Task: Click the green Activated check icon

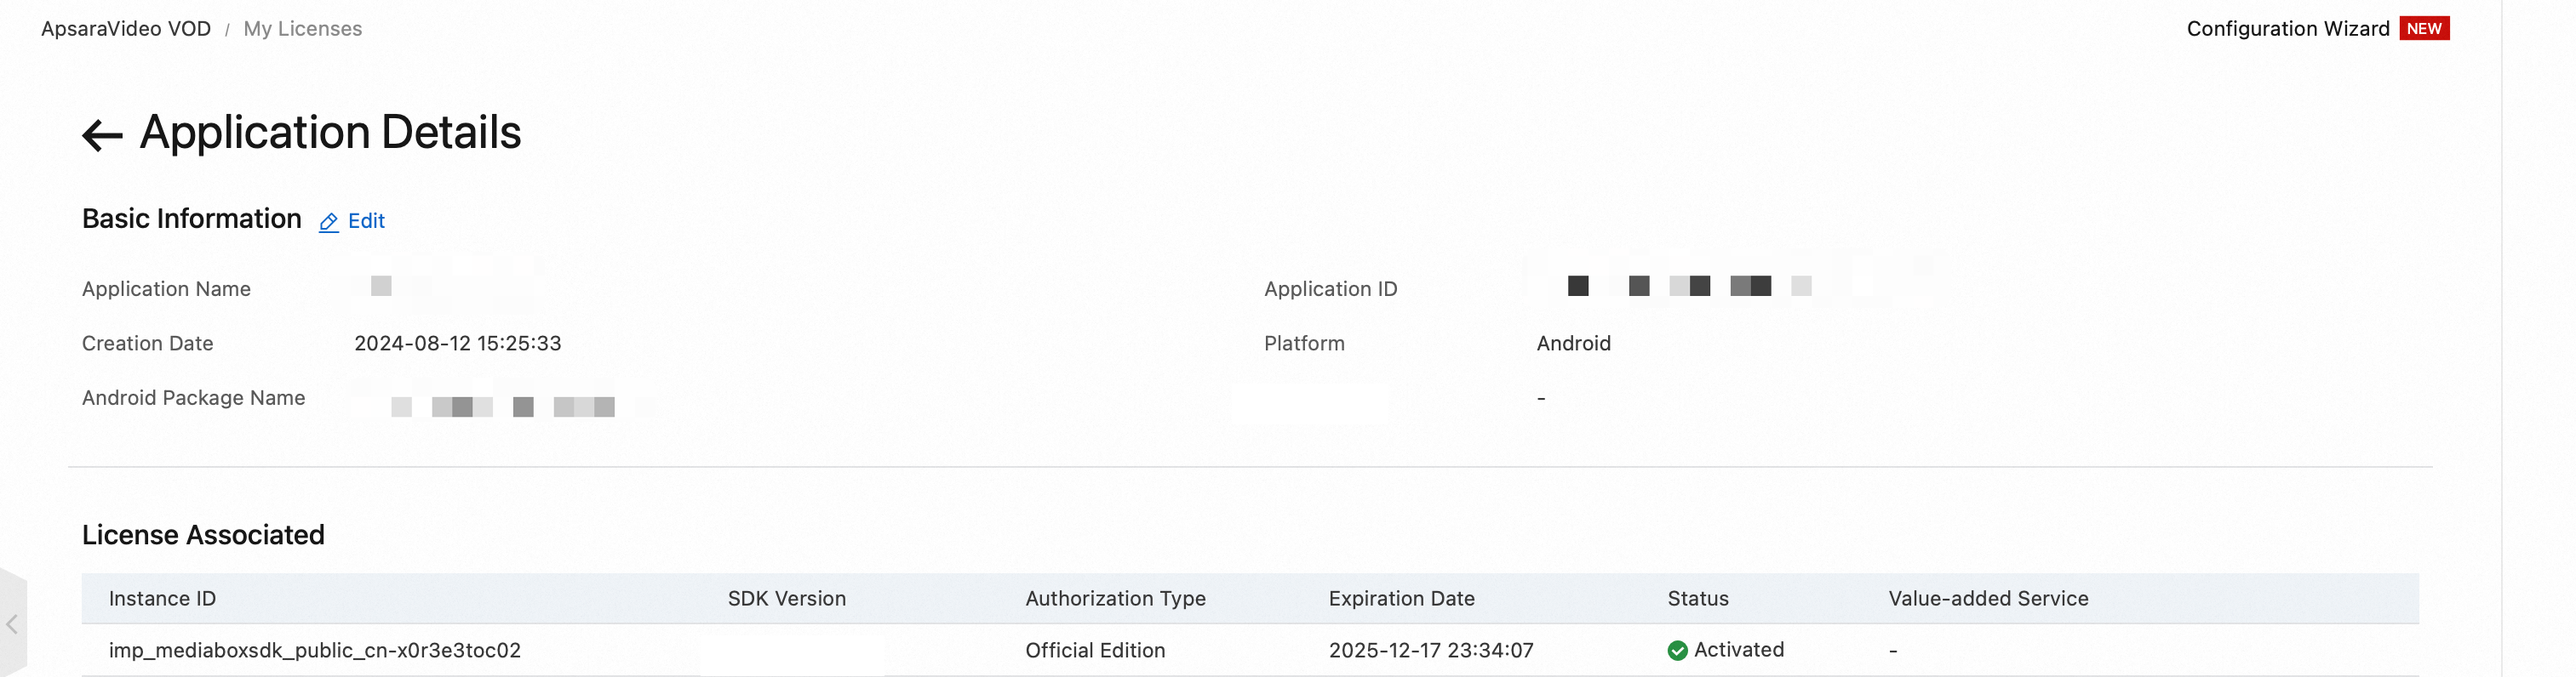Action: 1677,651
